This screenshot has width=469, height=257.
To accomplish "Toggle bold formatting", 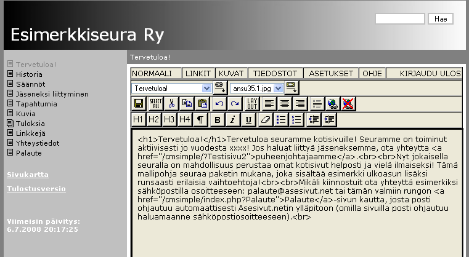I will pos(218,119).
